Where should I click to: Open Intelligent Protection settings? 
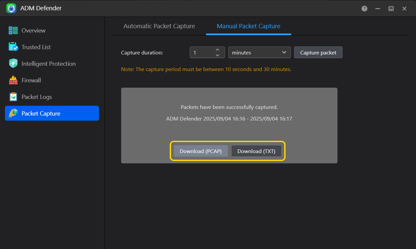52,64
